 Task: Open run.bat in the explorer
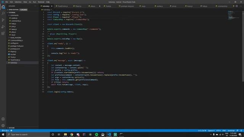13,54
